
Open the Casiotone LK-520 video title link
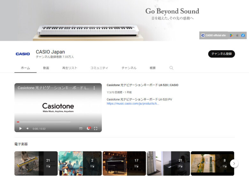[x=142, y=85]
